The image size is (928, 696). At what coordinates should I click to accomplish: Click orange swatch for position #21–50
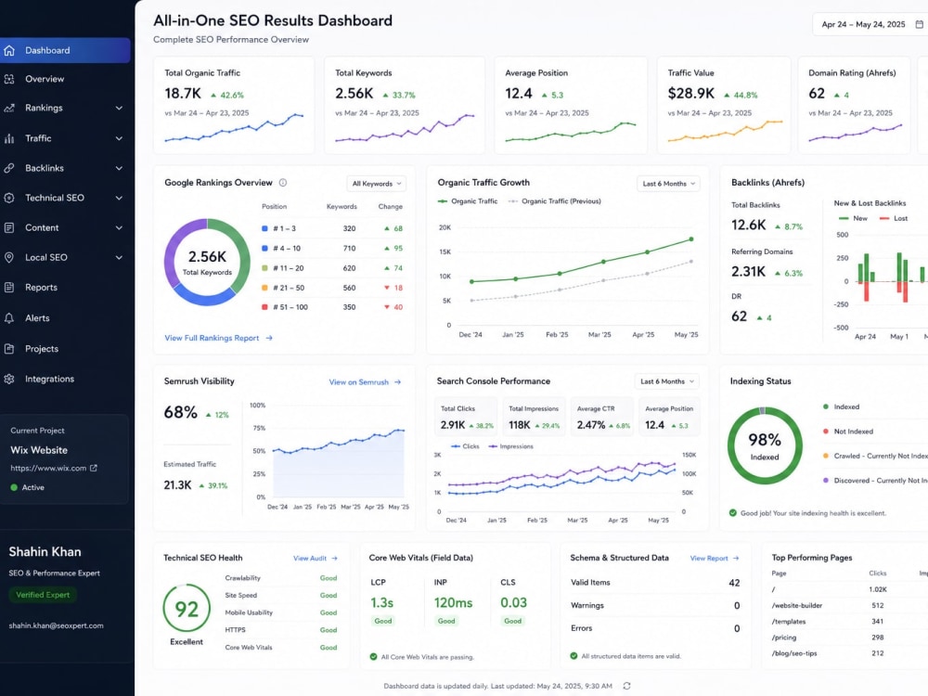pyautogui.click(x=264, y=288)
